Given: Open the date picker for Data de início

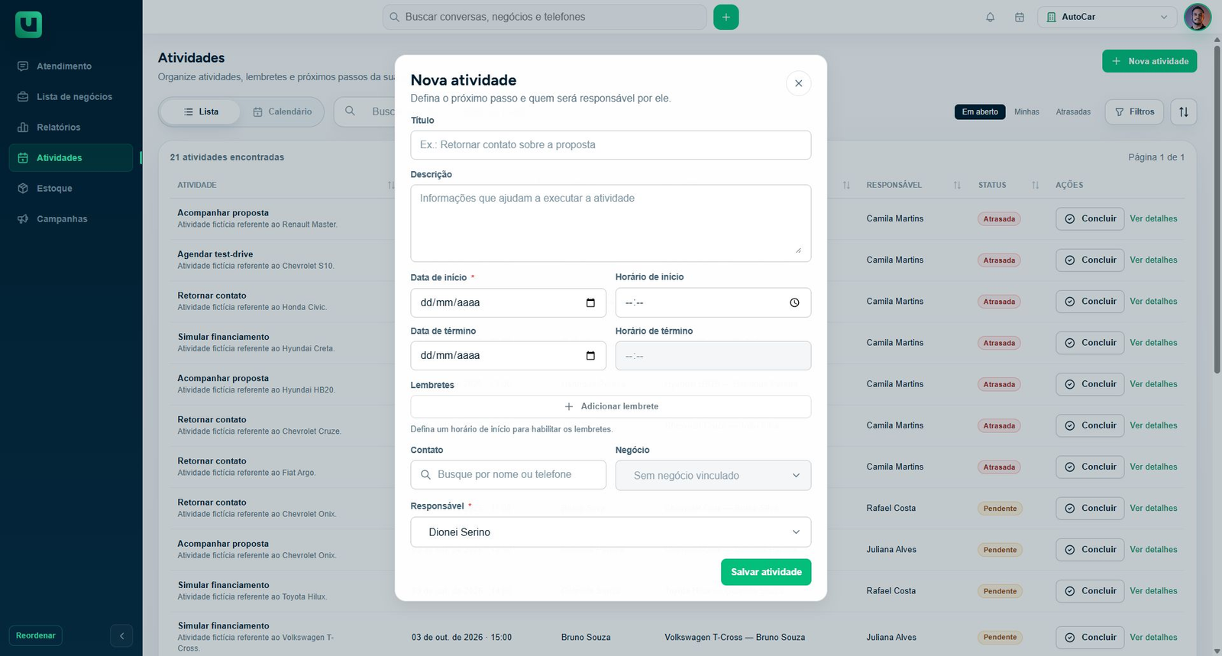Looking at the screenshot, I should click(590, 302).
